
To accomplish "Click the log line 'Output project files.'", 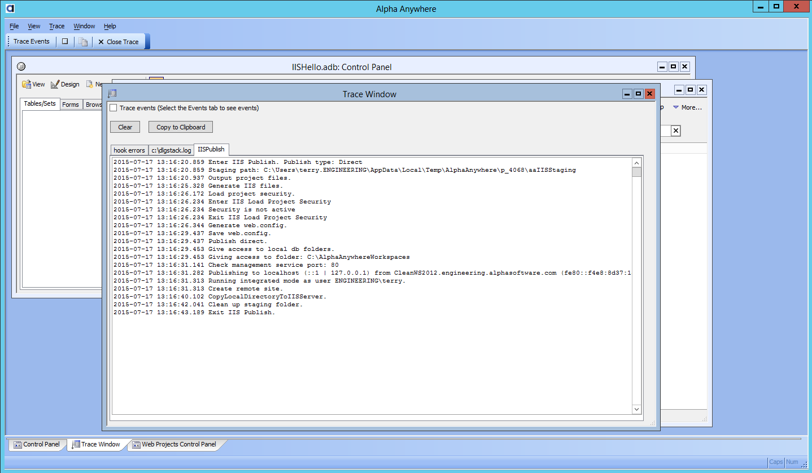I will [x=202, y=178].
